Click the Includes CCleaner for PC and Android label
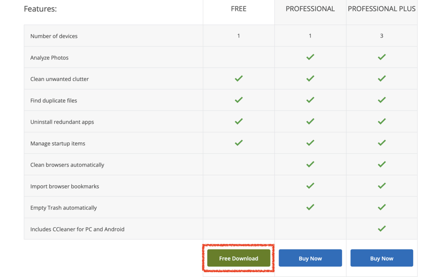 (x=77, y=229)
